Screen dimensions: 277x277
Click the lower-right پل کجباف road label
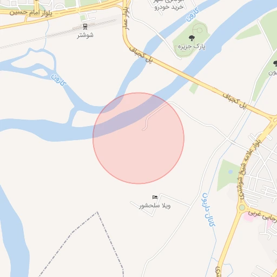pos(235,101)
